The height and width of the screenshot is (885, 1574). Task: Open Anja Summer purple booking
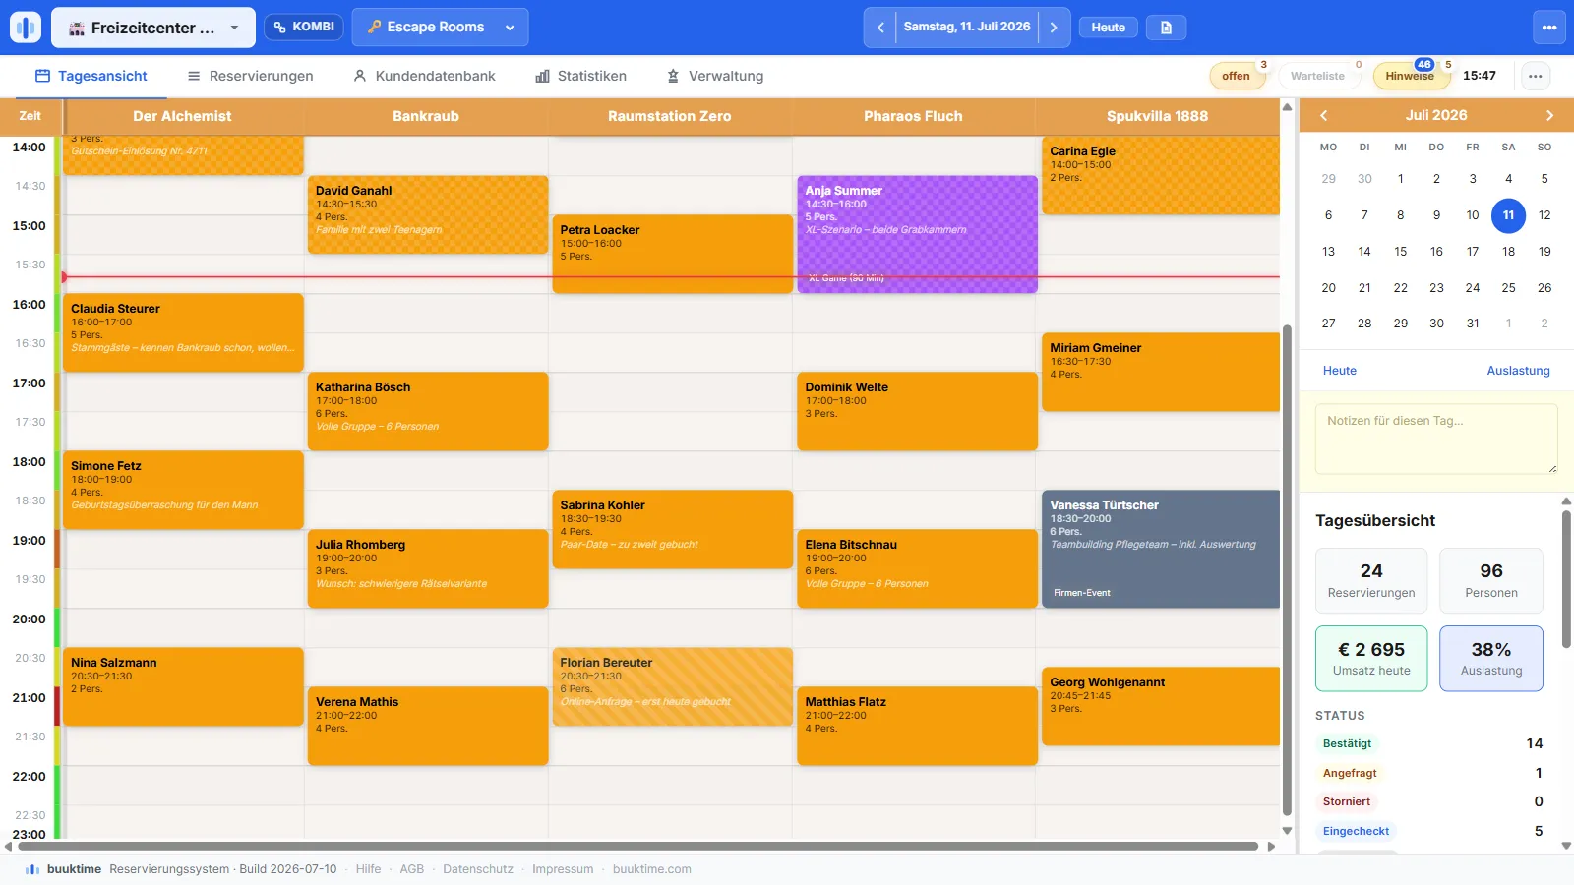pyautogui.click(x=917, y=234)
